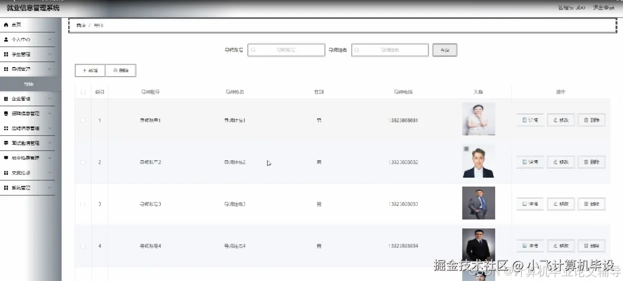Click the phone number cell in row 导师账号3
This screenshot has width=623, height=281.
[403, 204]
